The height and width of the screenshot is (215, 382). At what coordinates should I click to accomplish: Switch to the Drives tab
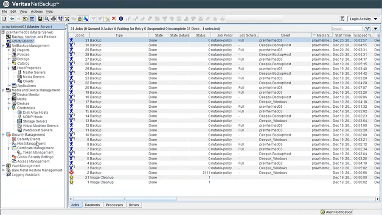coord(134,205)
